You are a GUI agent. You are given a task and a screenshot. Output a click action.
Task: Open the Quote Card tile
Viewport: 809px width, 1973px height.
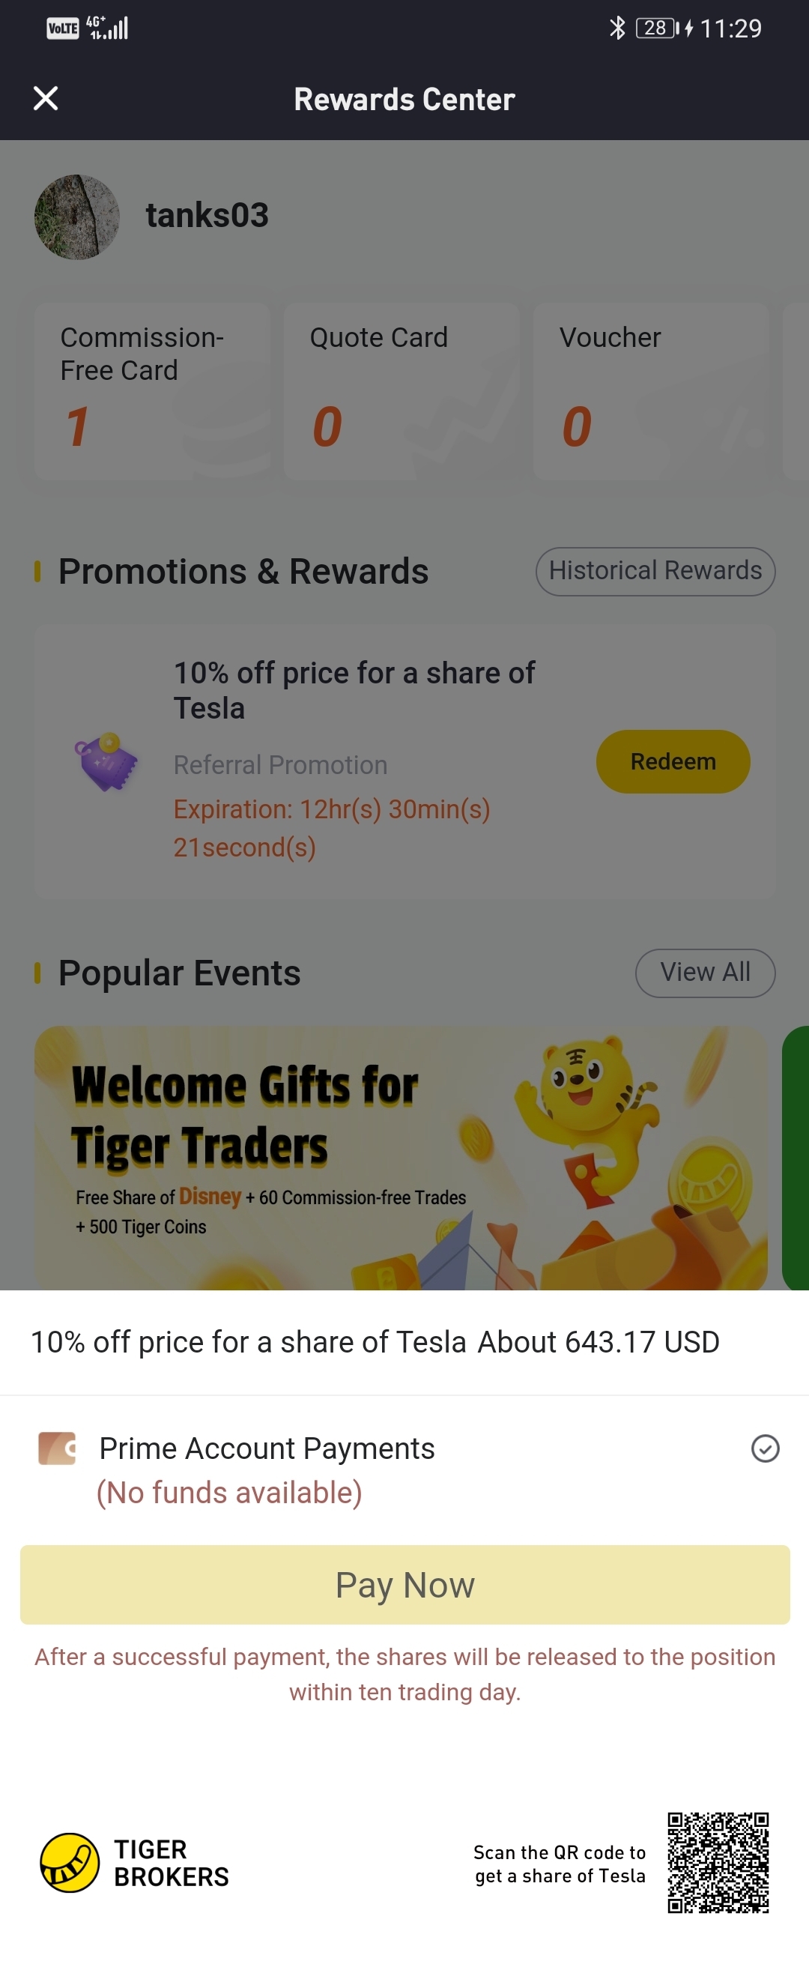pyautogui.click(x=401, y=390)
